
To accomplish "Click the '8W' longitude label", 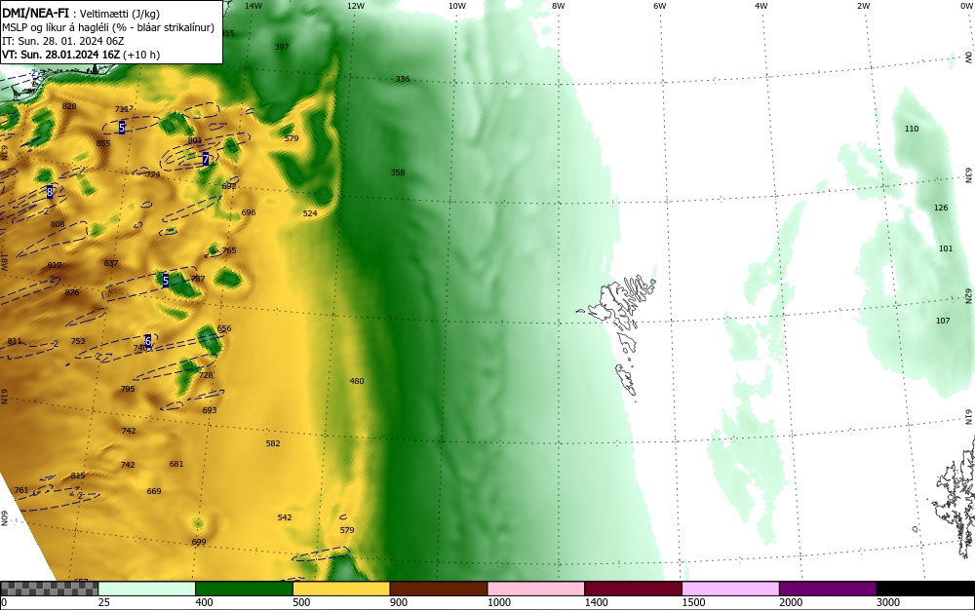I will 559,6.
